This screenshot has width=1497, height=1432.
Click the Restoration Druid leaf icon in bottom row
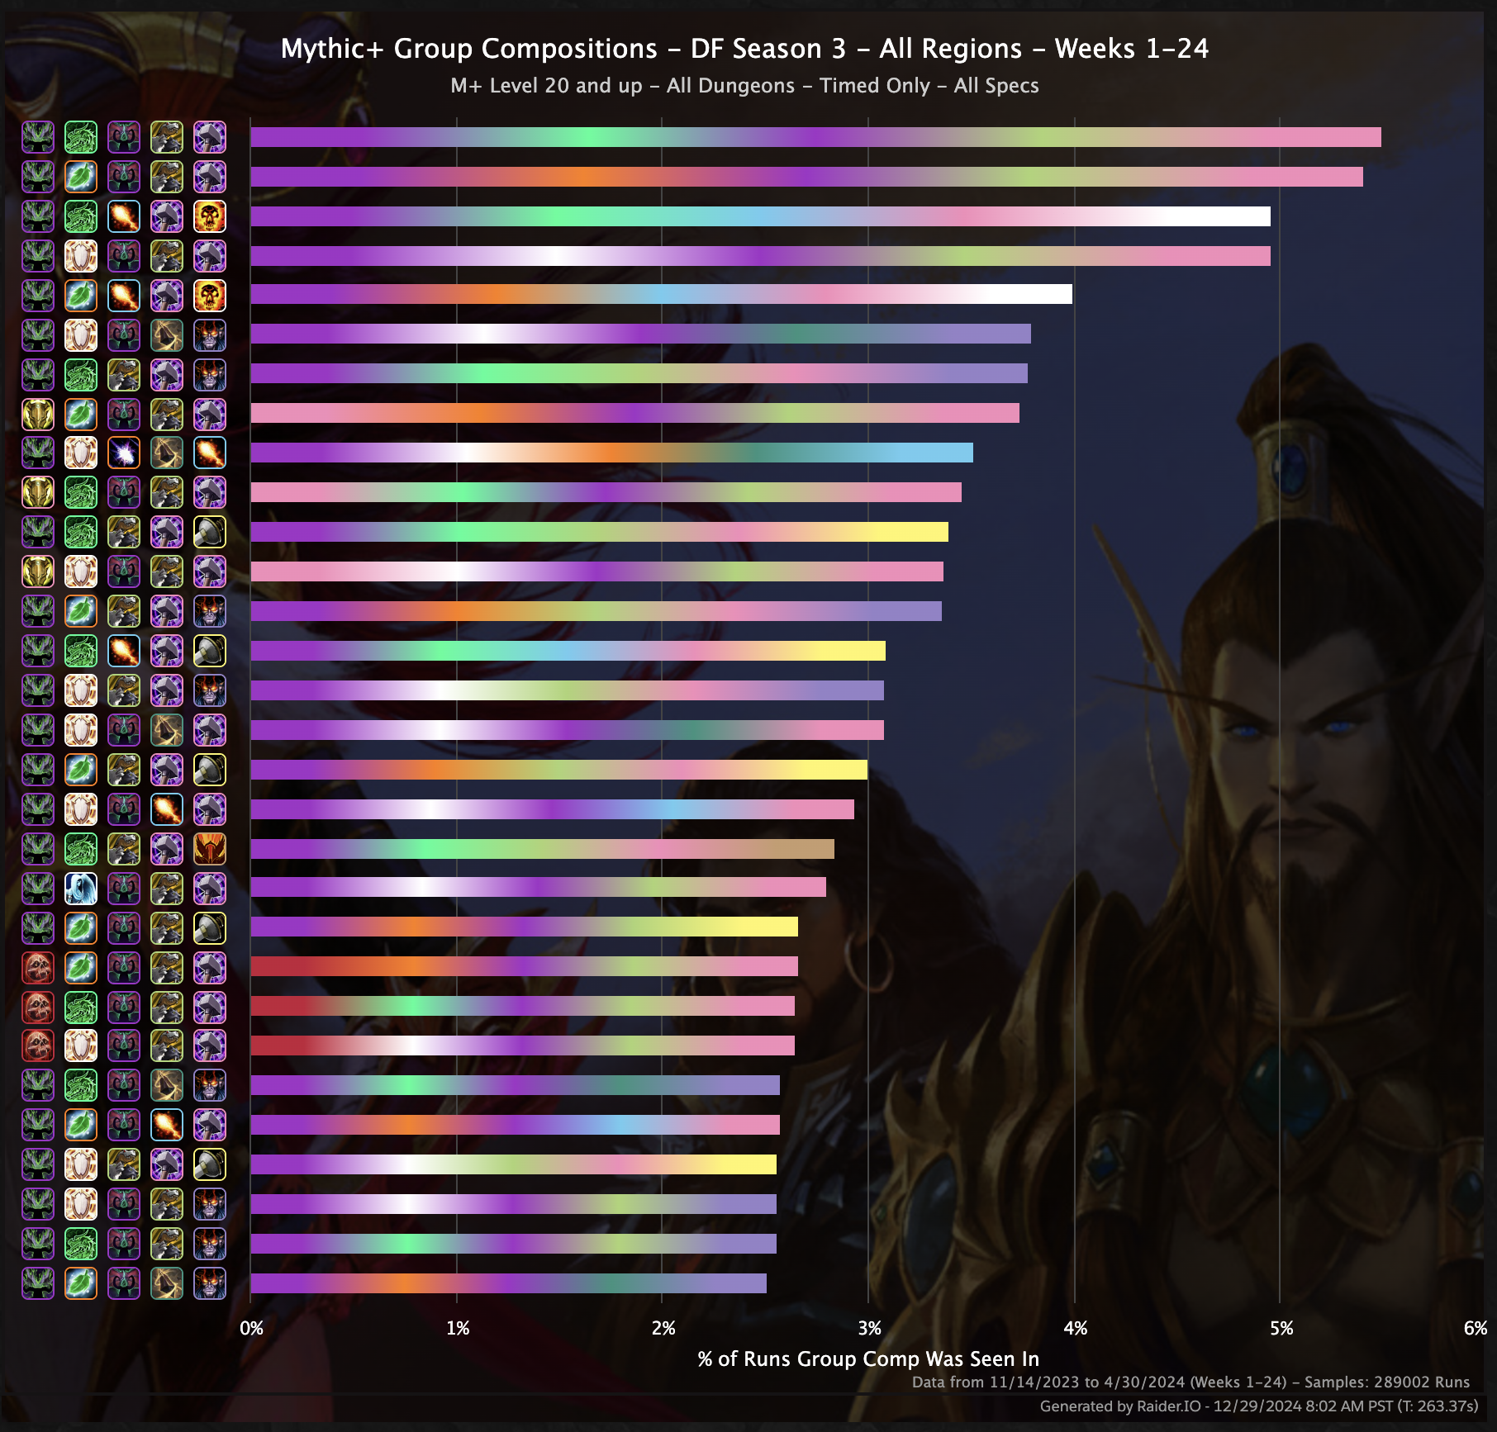point(81,1283)
